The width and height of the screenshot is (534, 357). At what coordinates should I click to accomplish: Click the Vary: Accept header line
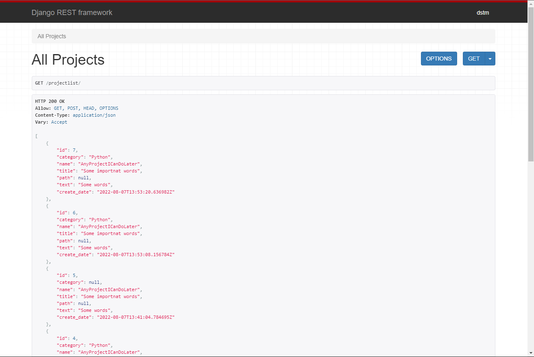pyautogui.click(x=51, y=122)
